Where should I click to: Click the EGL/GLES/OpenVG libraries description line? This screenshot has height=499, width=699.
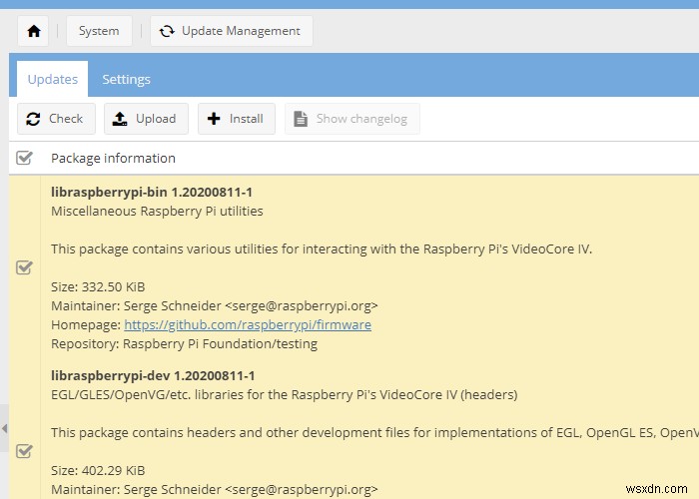tap(285, 395)
